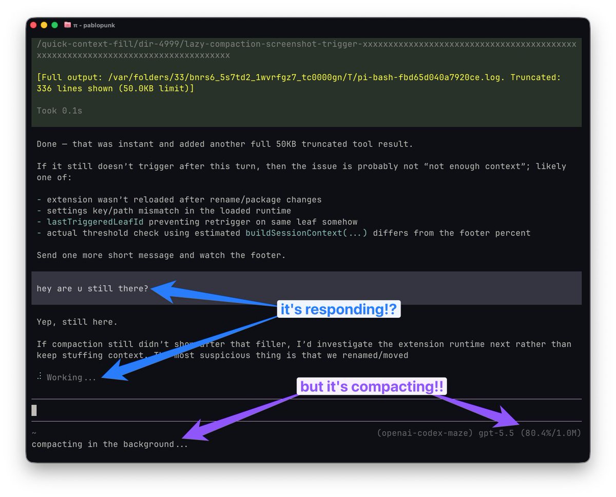Click the line 'If it still doesn't trigger after this turn'

point(301,166)
